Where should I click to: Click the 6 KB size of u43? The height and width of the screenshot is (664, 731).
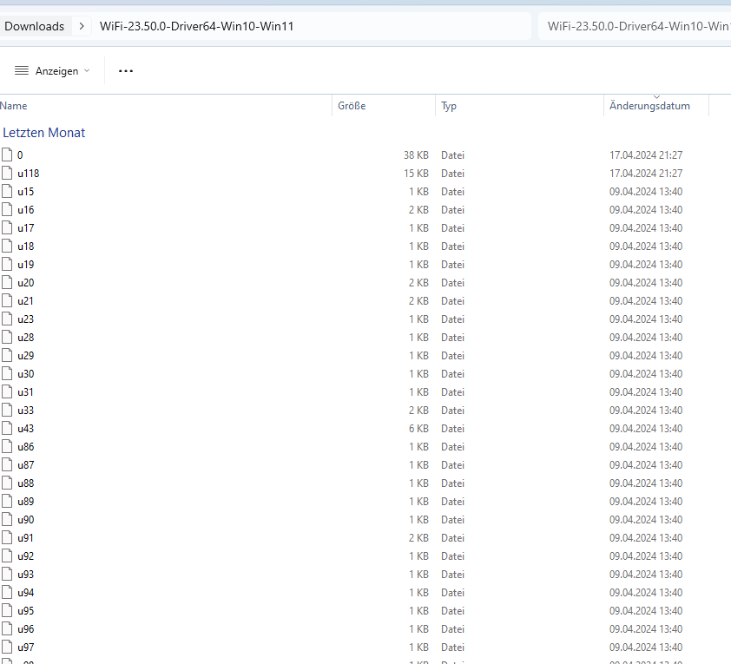(418, 428)
